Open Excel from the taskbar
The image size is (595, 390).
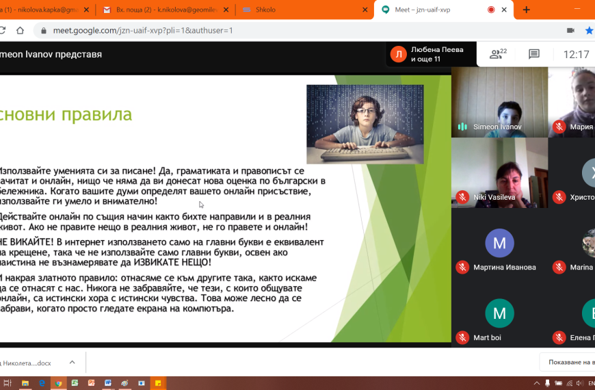point(75,383)
